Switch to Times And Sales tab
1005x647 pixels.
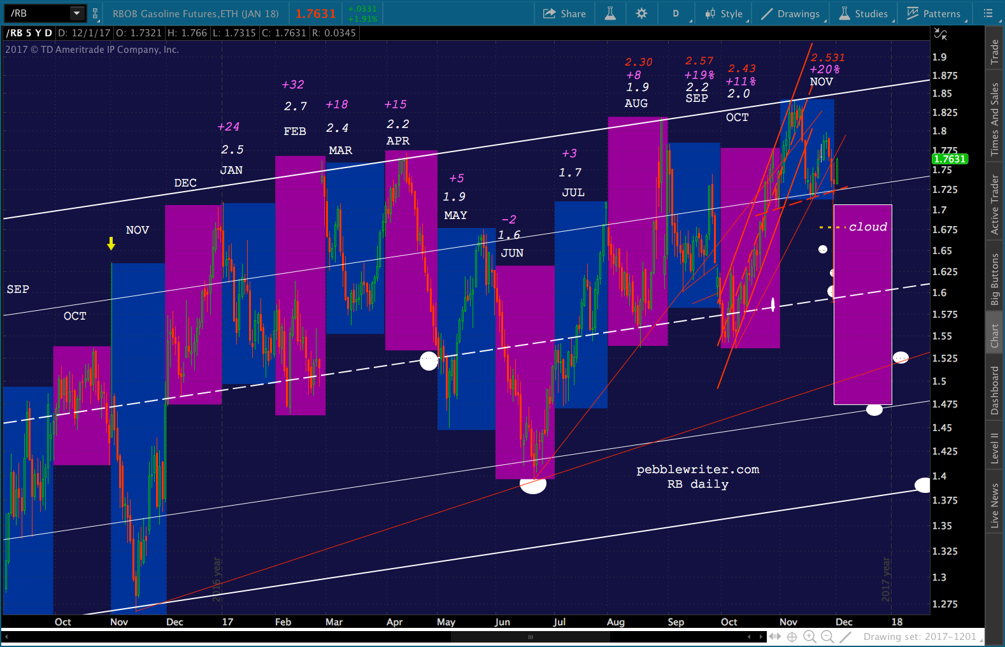994,120
